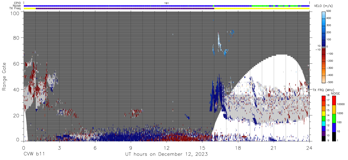The height and width of the screenshot is (160, 348).
Task: Click the 'UT hours on December 12, 2023' title
Action: (166, 154)
